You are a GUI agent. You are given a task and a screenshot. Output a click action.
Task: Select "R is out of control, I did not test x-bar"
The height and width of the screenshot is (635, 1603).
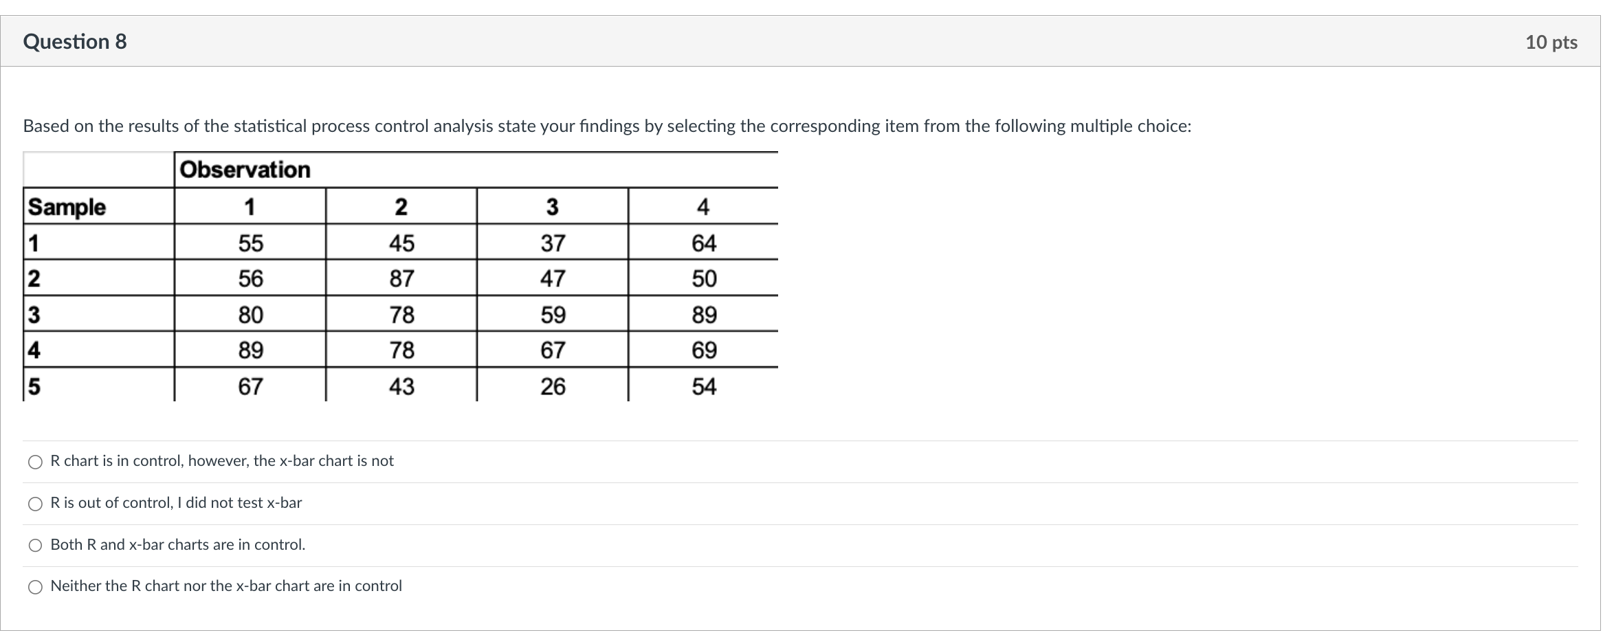click(x=36, y=504)
